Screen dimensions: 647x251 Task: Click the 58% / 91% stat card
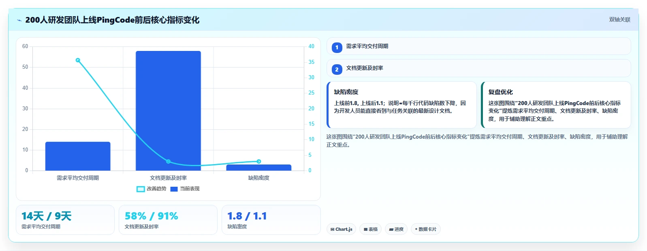[x=168, y=220]
